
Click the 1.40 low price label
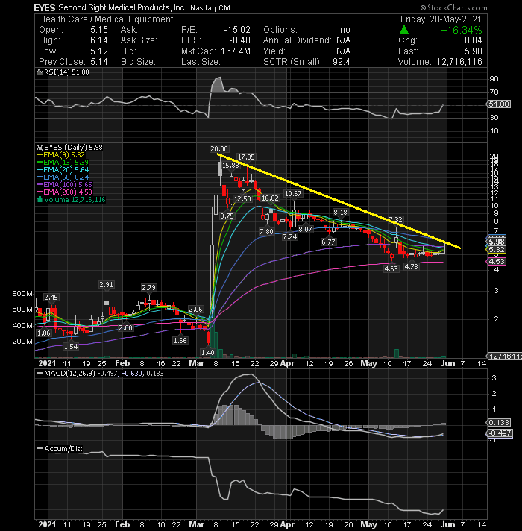click(207, 353)
